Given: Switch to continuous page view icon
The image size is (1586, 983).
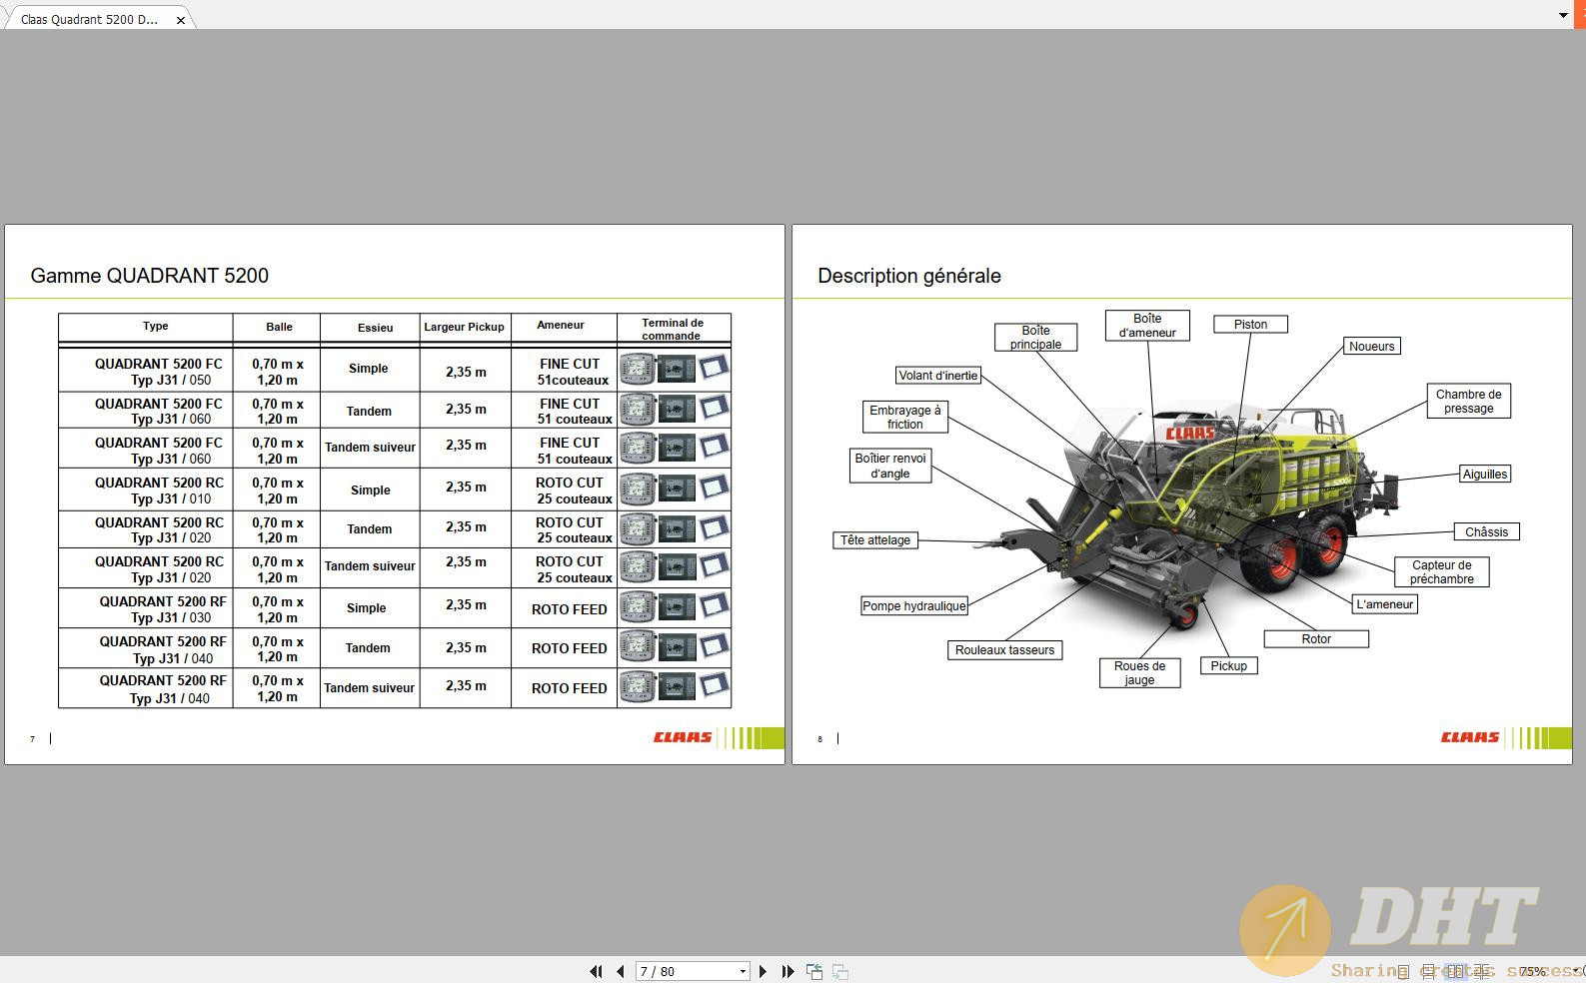Looking at the screenshot, I should click(x=1428, y=971).
